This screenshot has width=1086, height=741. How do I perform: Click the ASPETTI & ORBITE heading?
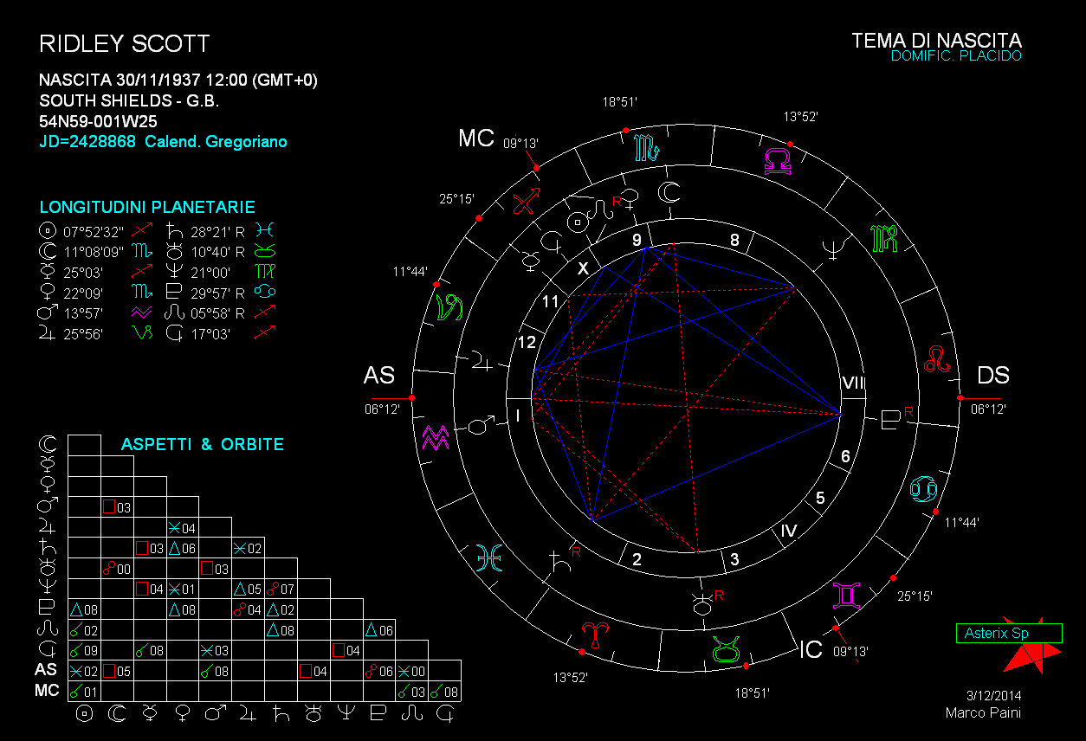pos(202,445)
